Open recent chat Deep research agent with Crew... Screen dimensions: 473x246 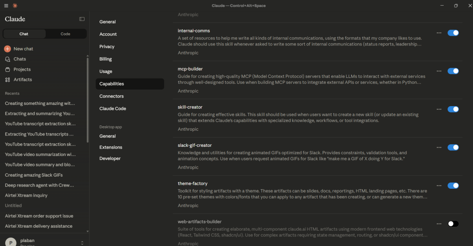coord(39,185)
